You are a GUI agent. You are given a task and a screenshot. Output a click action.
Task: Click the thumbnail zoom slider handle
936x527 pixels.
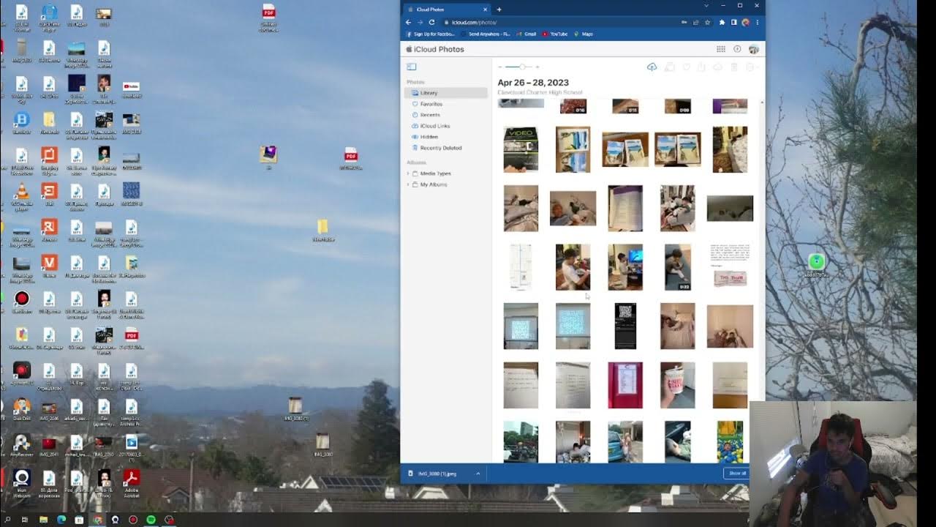coord(522,67)
